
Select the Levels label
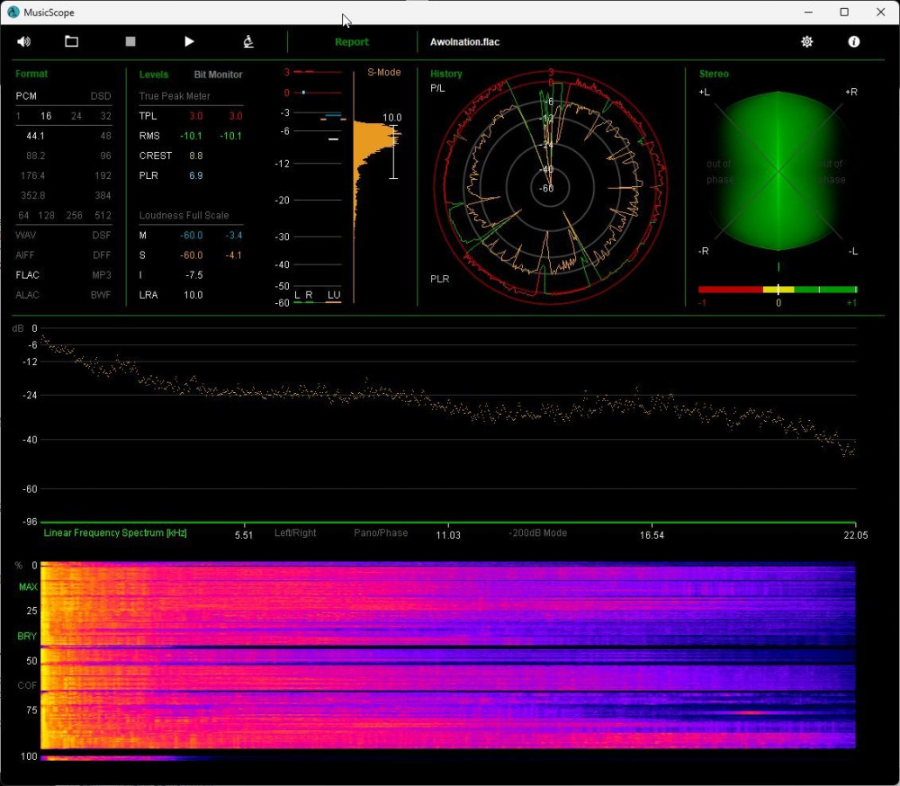click(154, 75)
